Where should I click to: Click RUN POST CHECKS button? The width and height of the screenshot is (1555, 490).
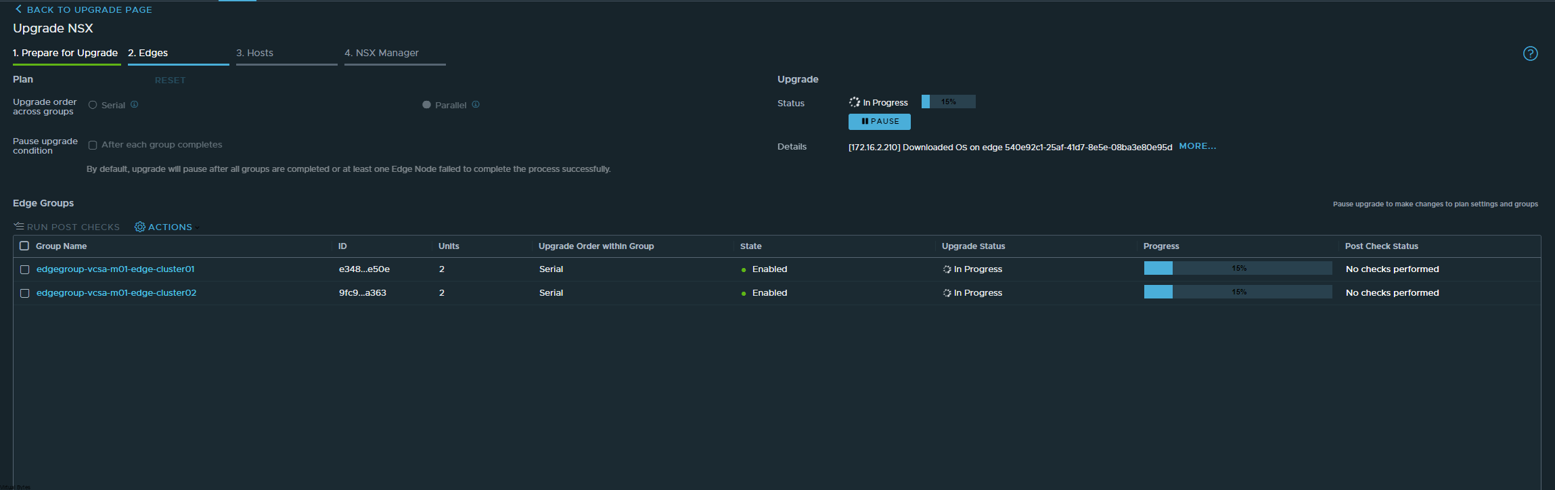[x=66, y=227]
